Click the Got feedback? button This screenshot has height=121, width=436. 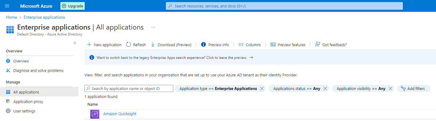click(331, 45)
